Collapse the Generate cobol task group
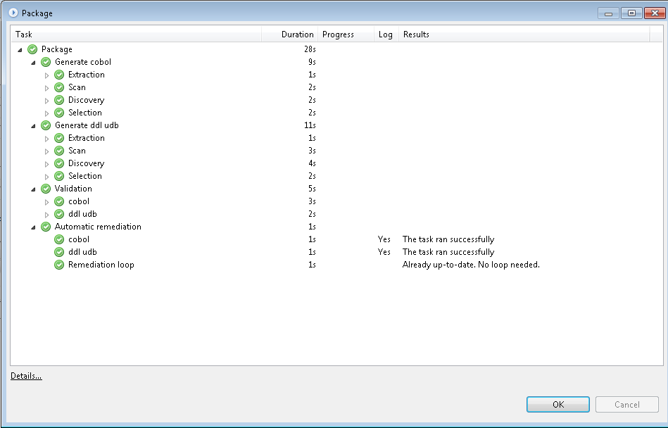The height and width of the screenshot is (428, 668). 33,63
